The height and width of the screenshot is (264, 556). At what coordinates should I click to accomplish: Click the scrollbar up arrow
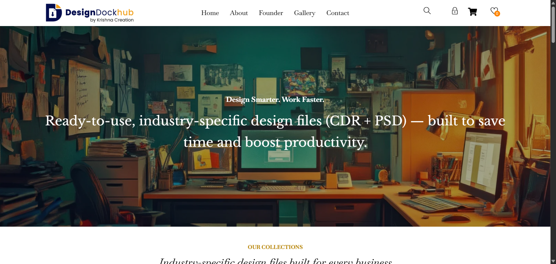(553, 3)
